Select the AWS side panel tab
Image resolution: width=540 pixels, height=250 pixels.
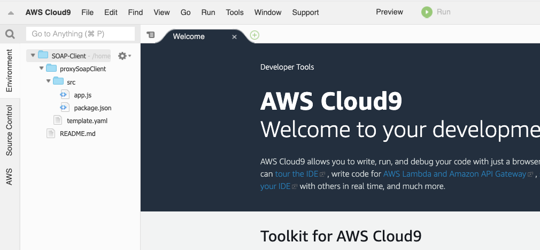click(9, 177)
